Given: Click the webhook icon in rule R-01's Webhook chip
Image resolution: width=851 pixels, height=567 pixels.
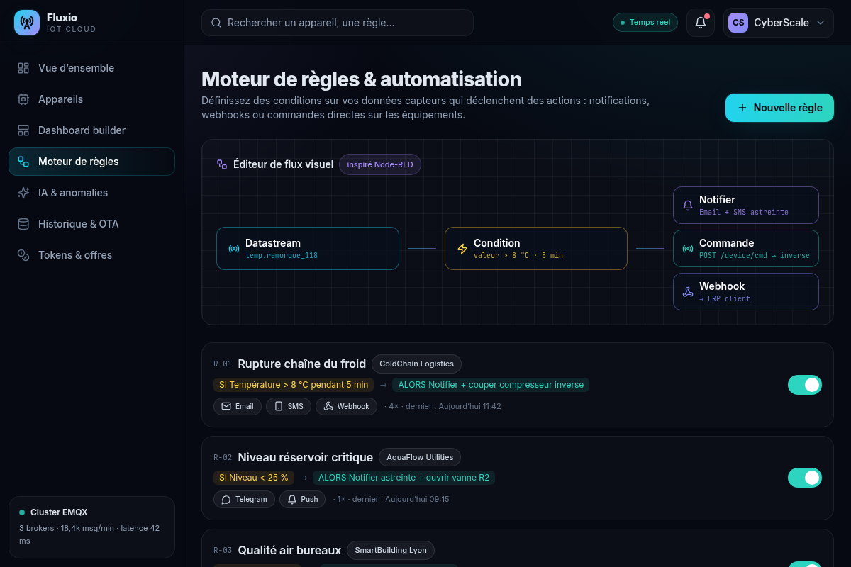Looking at the screenshot, I should [x=328, y=406].
